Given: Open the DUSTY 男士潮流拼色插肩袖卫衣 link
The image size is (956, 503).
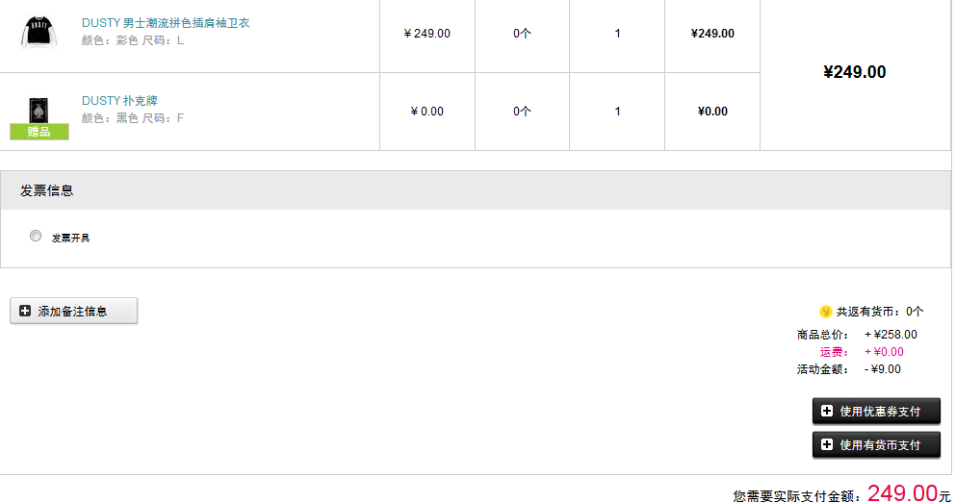Looking at the screenshot, I should (x=166, y=23).
